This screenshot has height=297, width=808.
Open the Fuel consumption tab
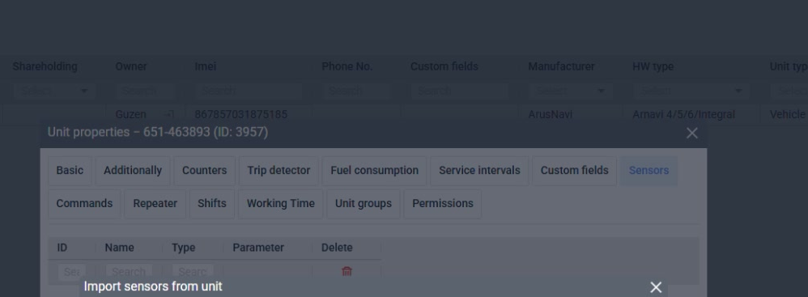pos(374,171)
